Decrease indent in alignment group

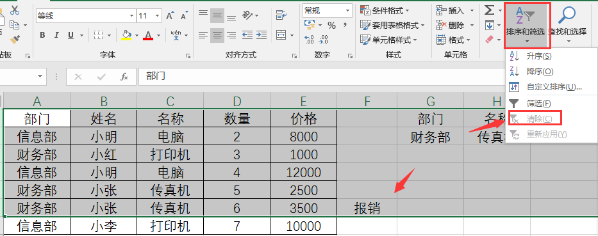247,35
